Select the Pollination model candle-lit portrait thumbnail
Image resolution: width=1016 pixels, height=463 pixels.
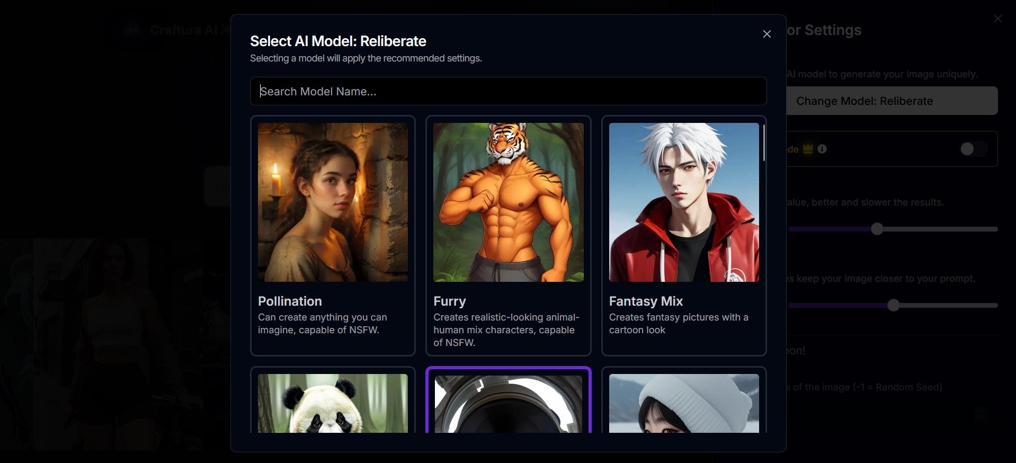(x=333, y=202)
